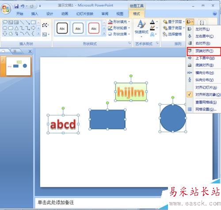221x210 pixels.
Task: Switch to the 设计 (Design) tab
Action: click(50, 14)
